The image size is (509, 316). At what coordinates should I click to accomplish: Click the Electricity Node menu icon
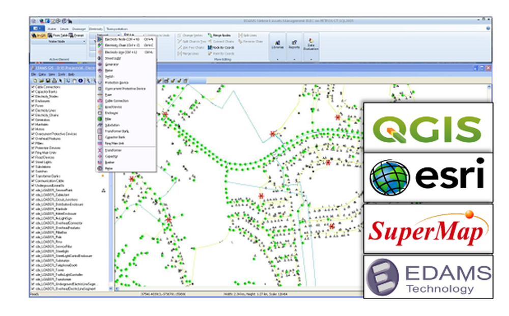coord(100,39)
